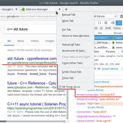This screenshot has height=123, width=123.
Task: Click the Connection keep-alive header
Action: (92, 112)
